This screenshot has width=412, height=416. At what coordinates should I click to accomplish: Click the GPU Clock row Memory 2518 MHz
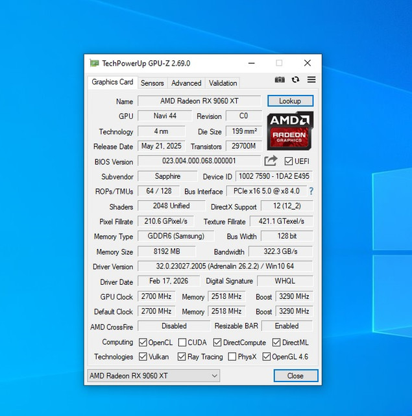226,296
